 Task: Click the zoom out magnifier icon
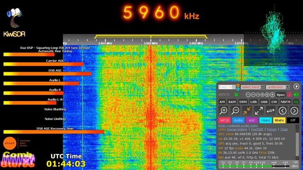(x=235, y=111)
